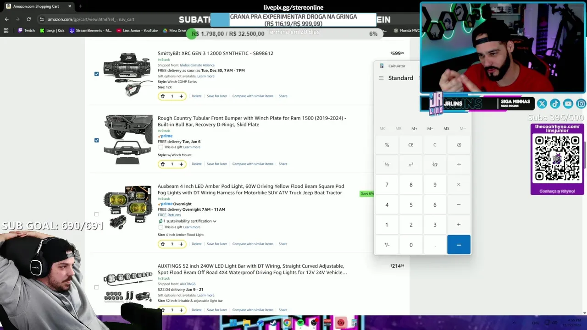587x330 pixels.
Task: Reload the Amazon cart page
Action: [28, 19]
